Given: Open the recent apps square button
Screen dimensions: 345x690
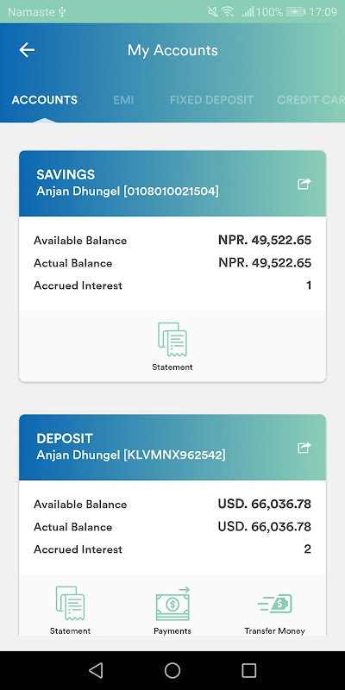Looking at the screenshot, I should point(249,670).
